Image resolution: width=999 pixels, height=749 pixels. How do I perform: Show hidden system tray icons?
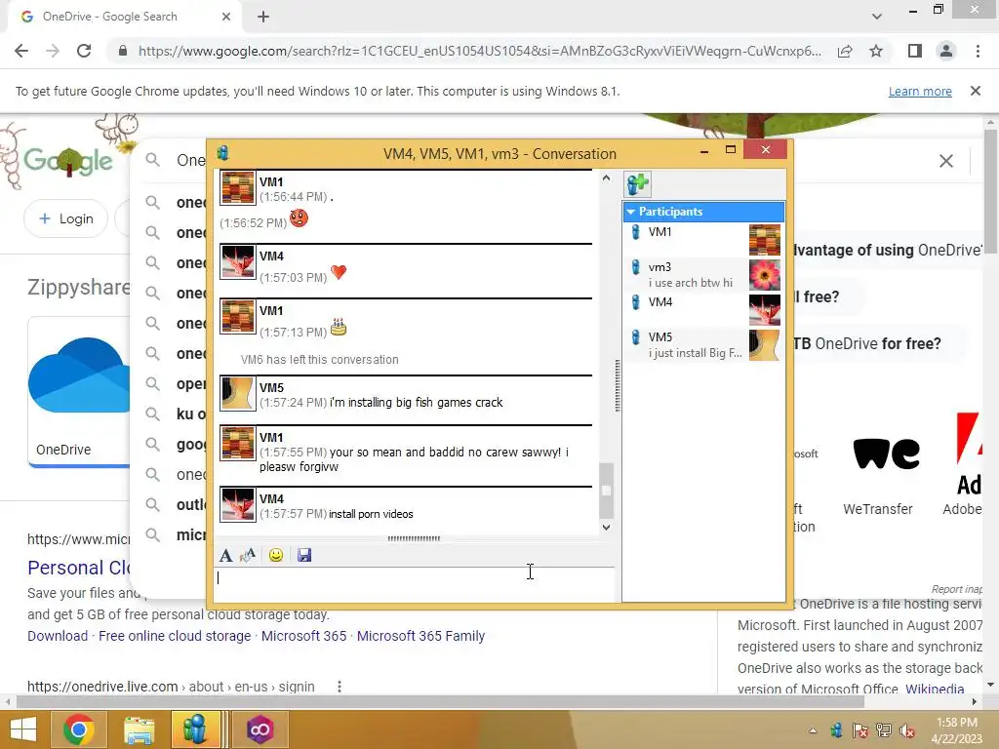[x=813, y=730]
